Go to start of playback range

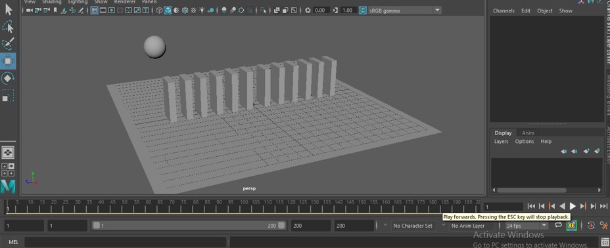click(531, 207)
